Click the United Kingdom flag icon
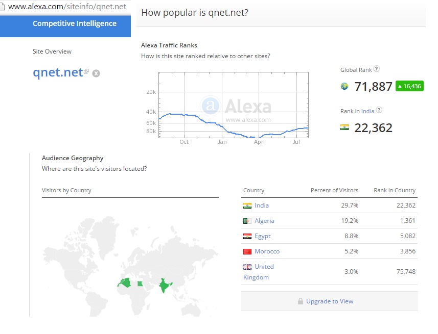438x334 pixels. [x=247, y=267]
